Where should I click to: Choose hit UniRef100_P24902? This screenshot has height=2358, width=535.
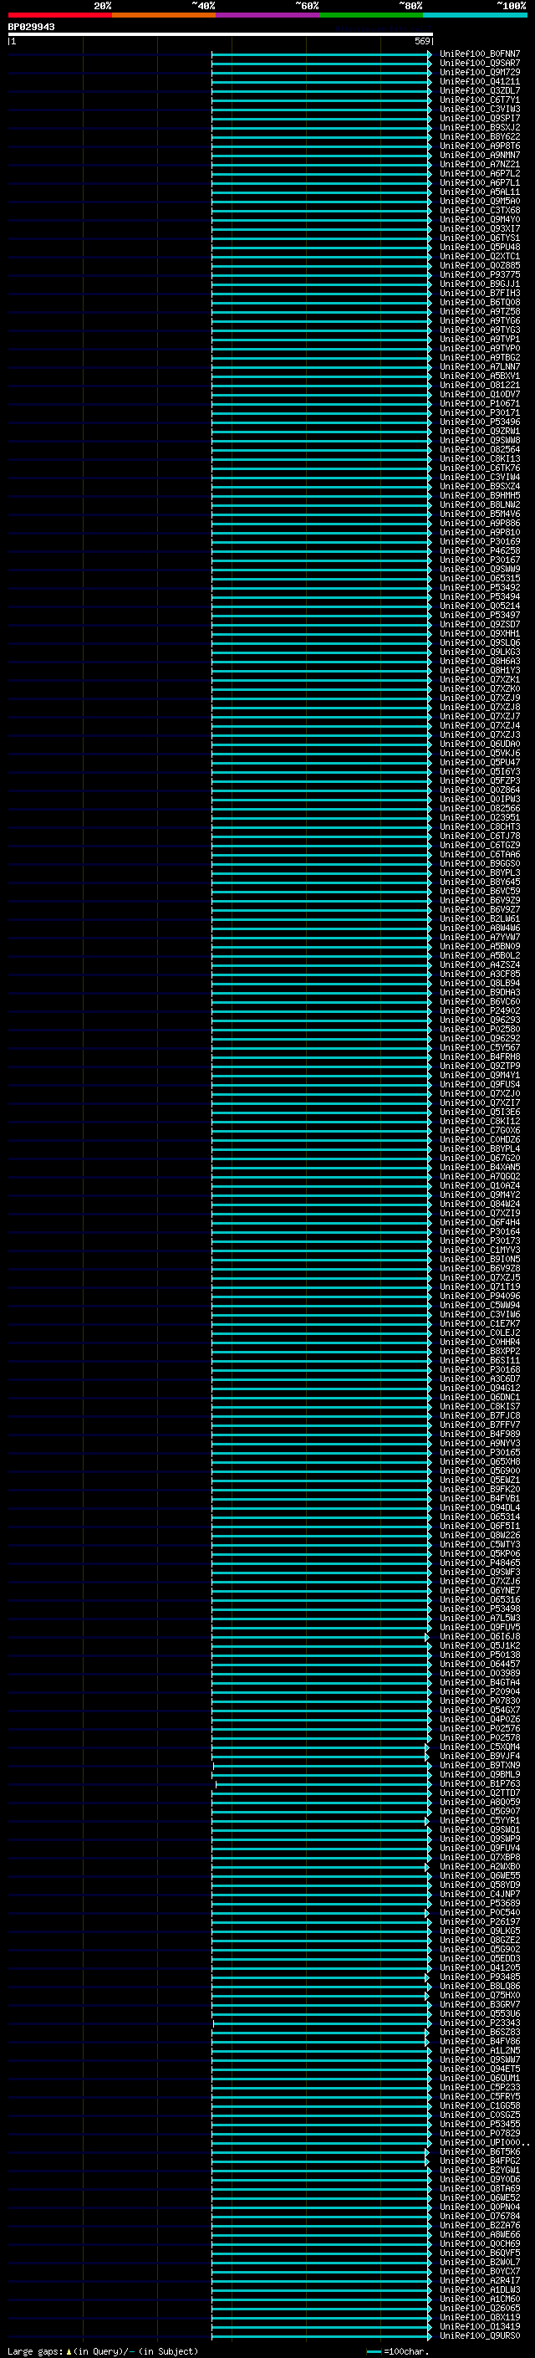(479, 1010)
